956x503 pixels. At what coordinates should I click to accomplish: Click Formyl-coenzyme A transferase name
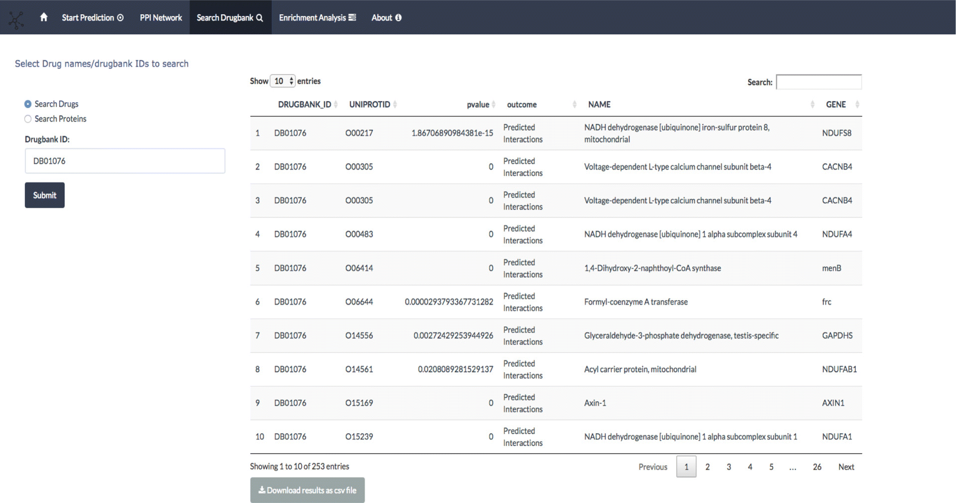tap(636, 302)
